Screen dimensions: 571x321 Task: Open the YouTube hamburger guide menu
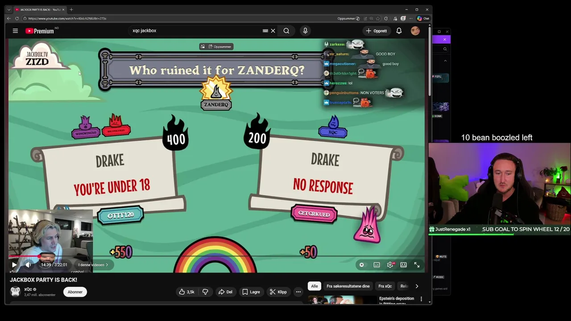point(15,31)
